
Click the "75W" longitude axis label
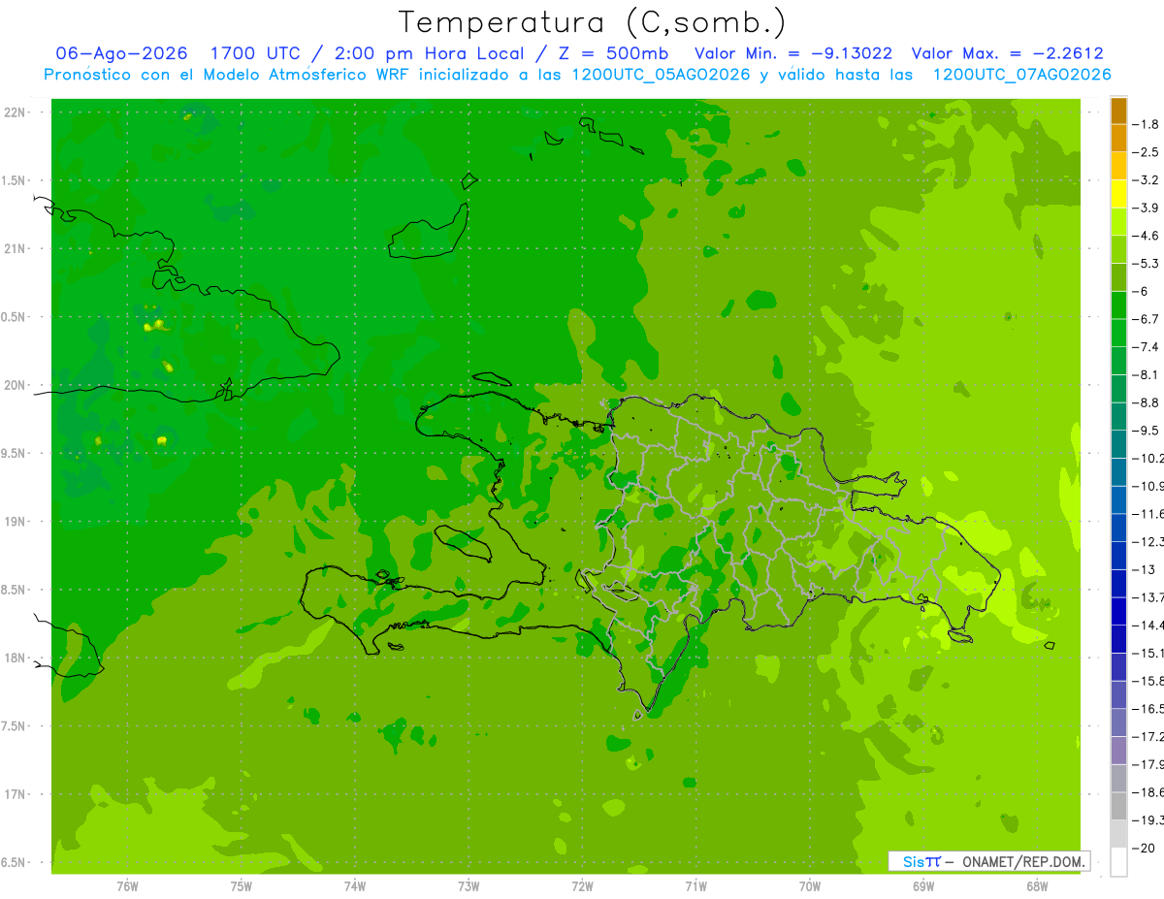coord(242,884)
